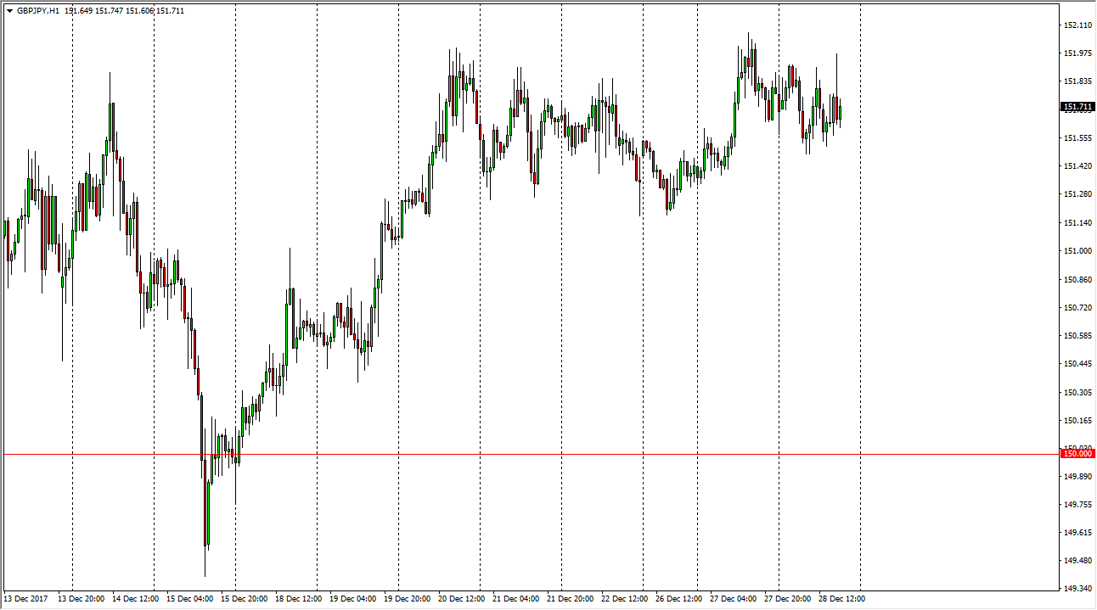Click the 13 Dec 2017 date label

coord(26,599)
